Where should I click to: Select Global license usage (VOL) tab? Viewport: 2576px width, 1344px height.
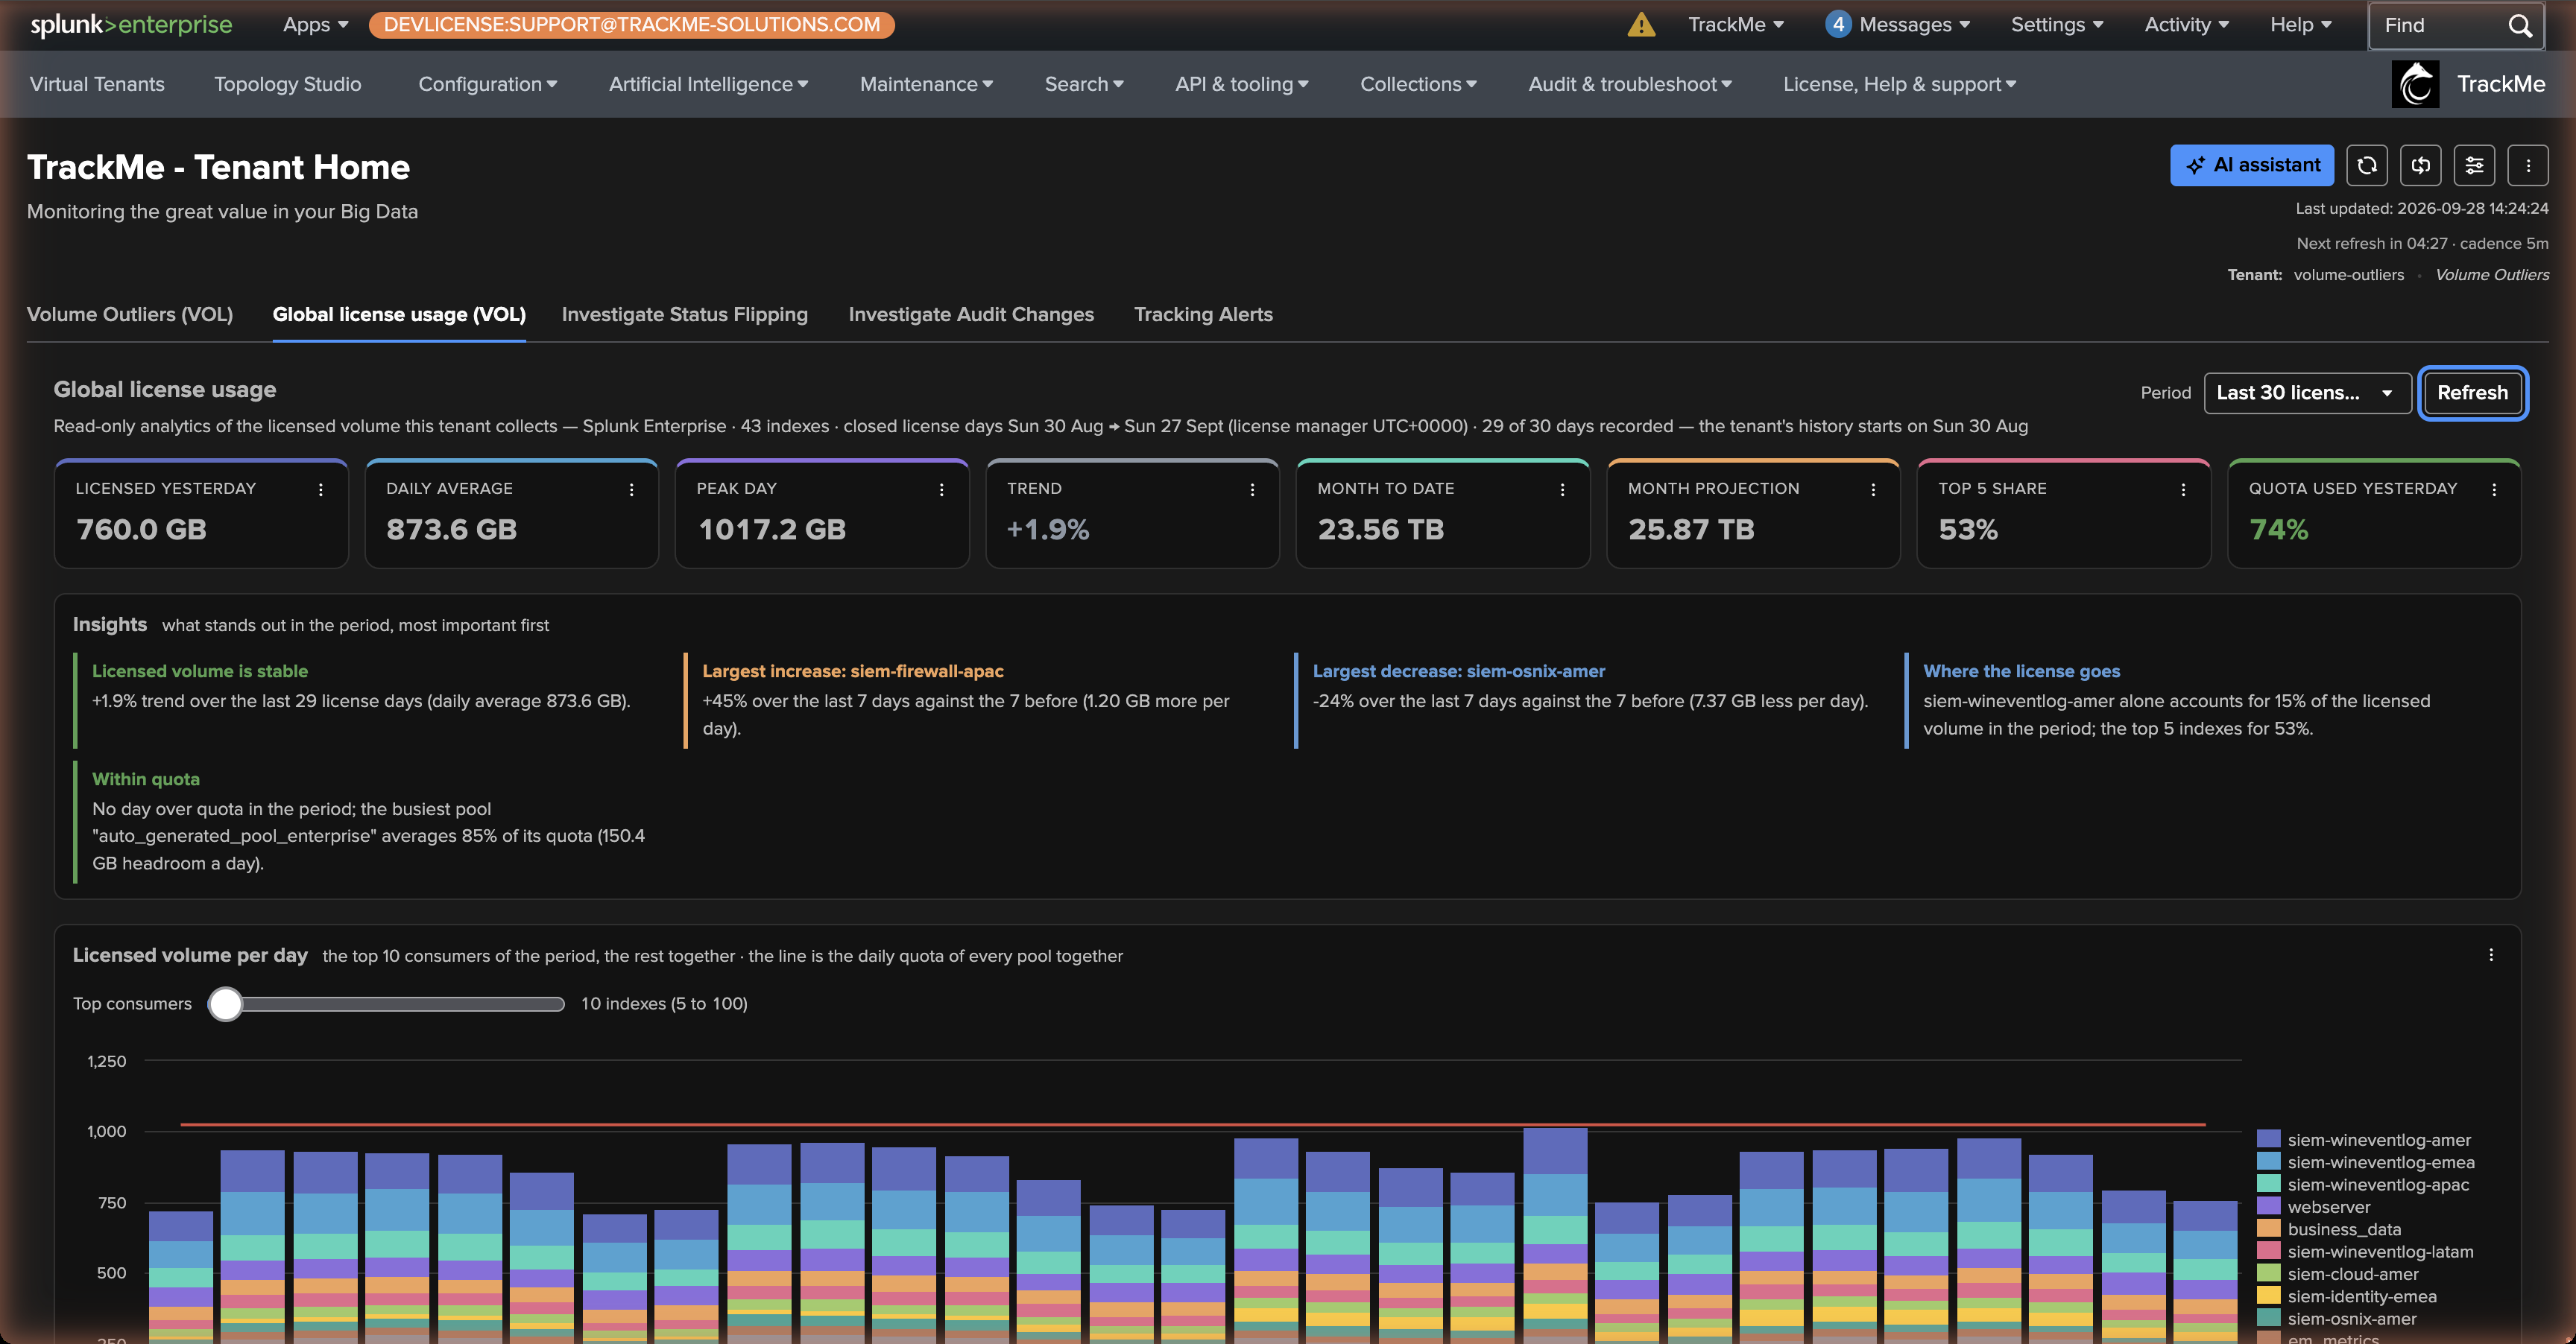399,314
